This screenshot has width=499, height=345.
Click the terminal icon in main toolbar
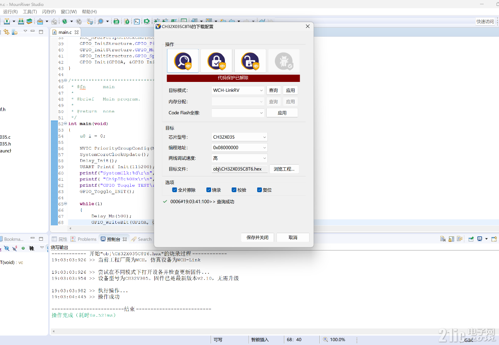click(137, 21)
